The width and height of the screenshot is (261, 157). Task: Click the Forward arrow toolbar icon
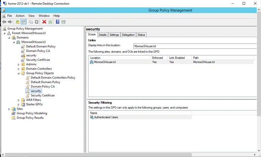point(10,22)
